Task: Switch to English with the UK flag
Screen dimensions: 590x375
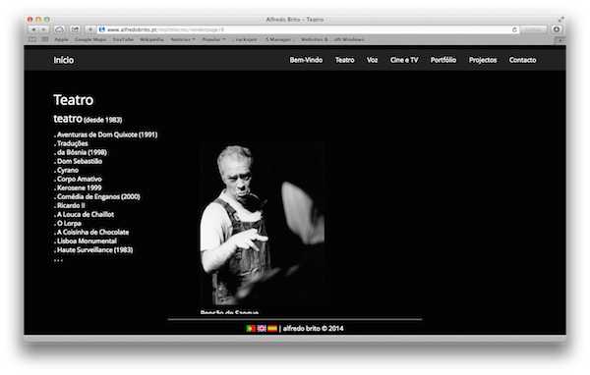Action: coord(262,329)
